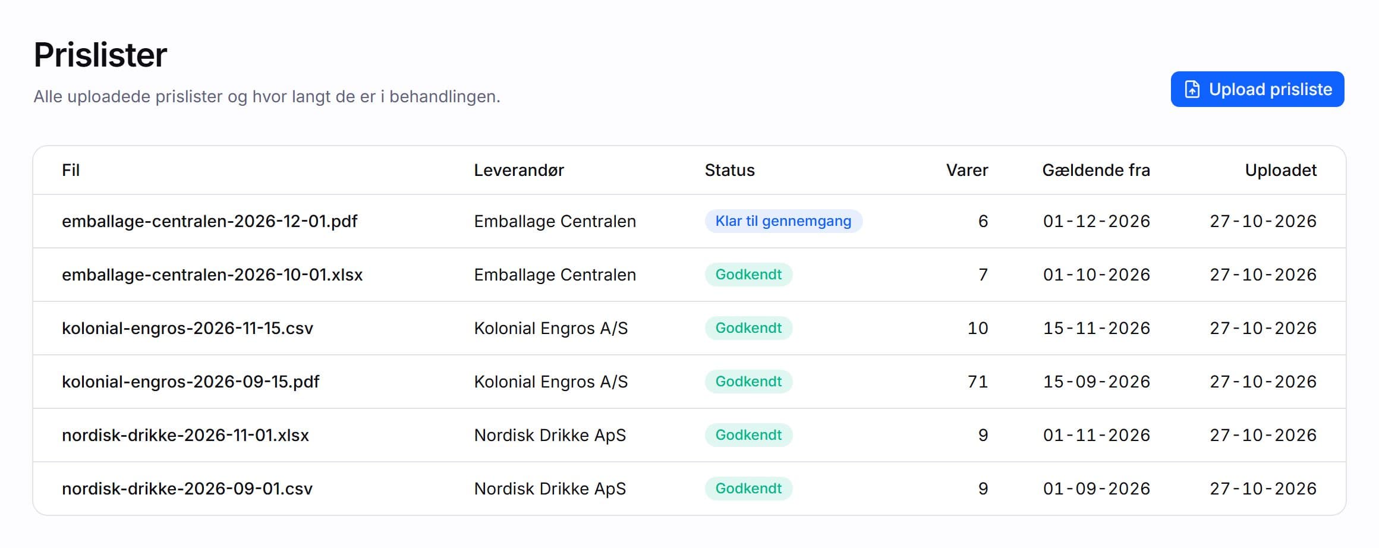Click the upload file icon in blue button
The height and width of the screenshot is (548, 1379).
coord(1192,89)
